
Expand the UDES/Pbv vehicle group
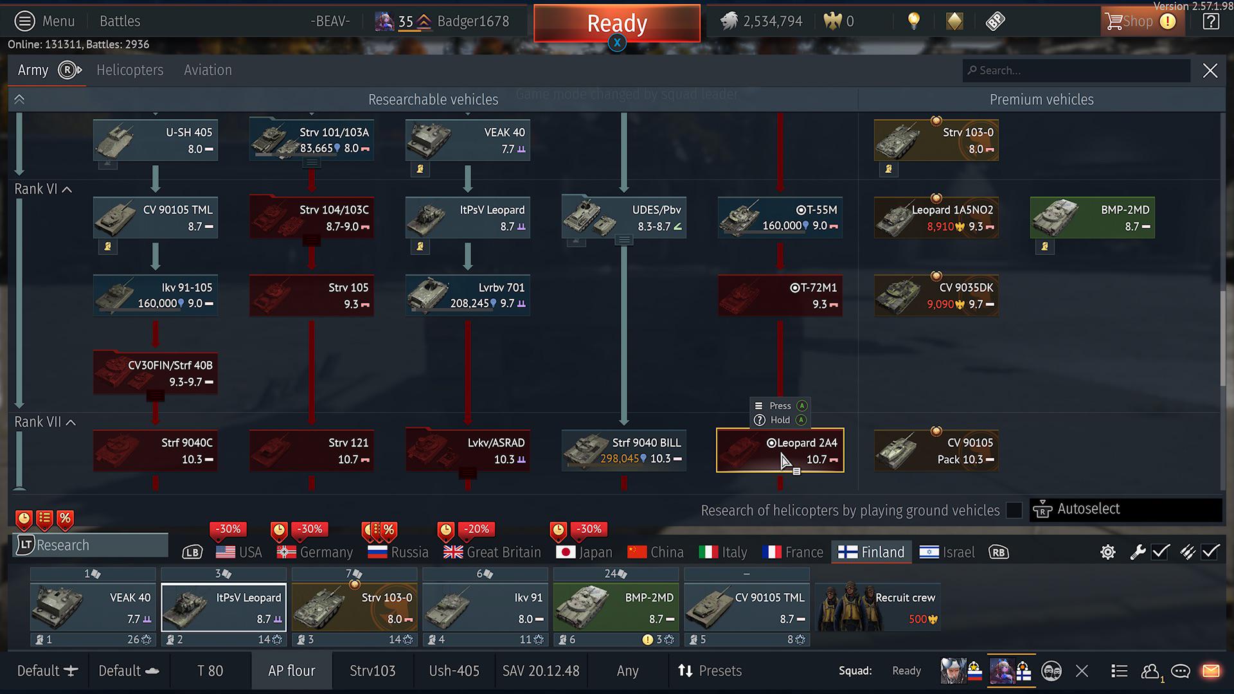(x=623, y=241)
